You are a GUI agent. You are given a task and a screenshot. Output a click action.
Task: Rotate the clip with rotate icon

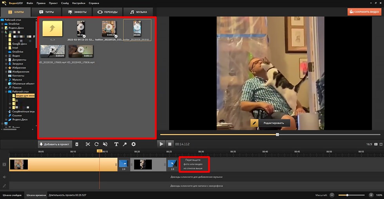pyautogui.click(x=96, y=144)
